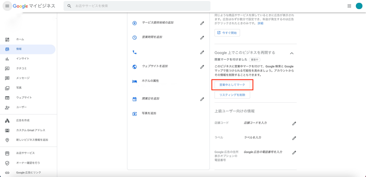366x177 pixels.
Task: Open the Google apps grid
Action: 349,6
